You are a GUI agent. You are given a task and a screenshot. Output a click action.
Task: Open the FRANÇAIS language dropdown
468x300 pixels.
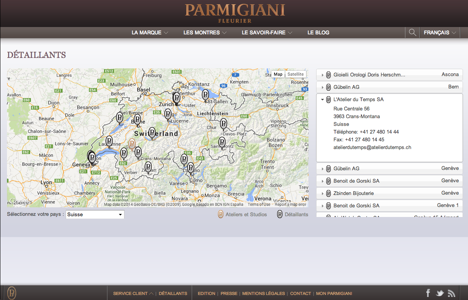point(440,32)
